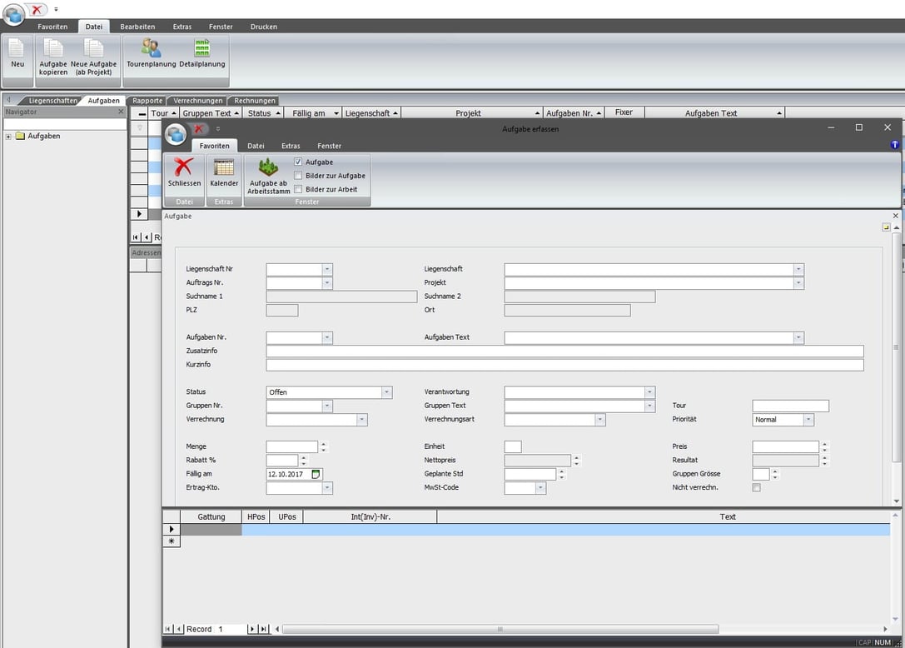This screenshot has height=648, width=905.
Task: Close the Aufgabe pane with its X
Action: pos(895,216)
